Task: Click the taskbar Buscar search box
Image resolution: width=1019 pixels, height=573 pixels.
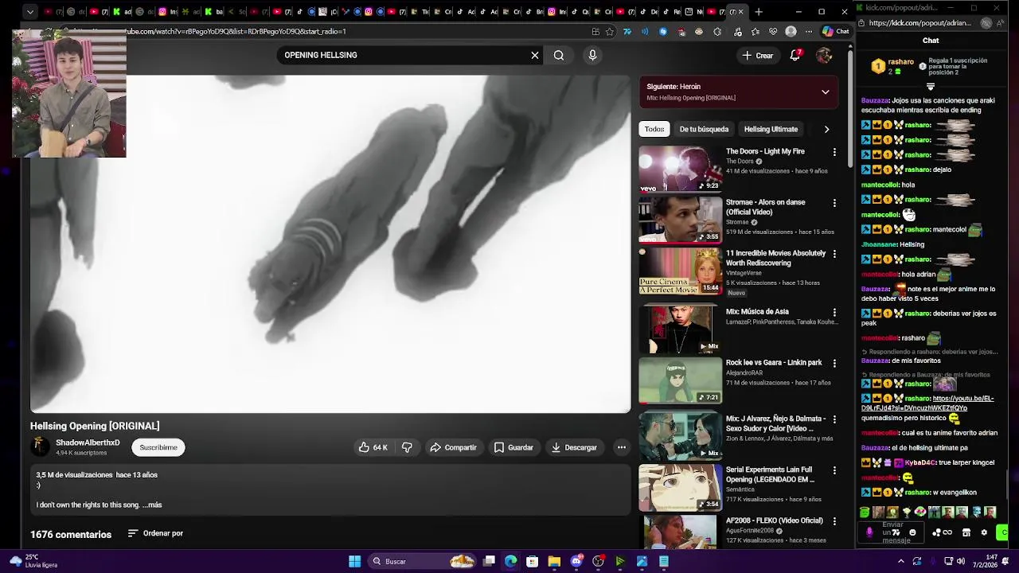Action: (422, 561)
